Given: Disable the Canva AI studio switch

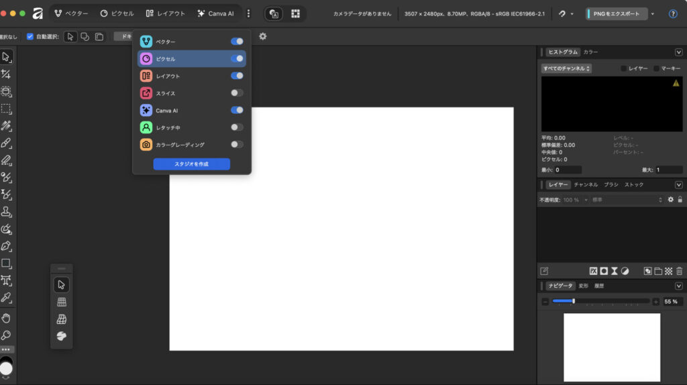Looking at the screenshot, I should coord(237,110).
